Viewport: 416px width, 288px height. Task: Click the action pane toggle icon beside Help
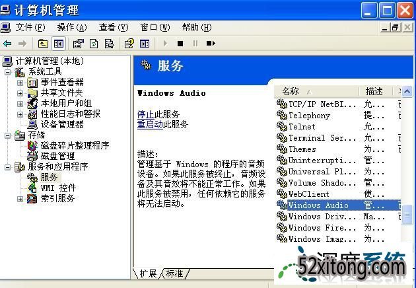(145, 44)
